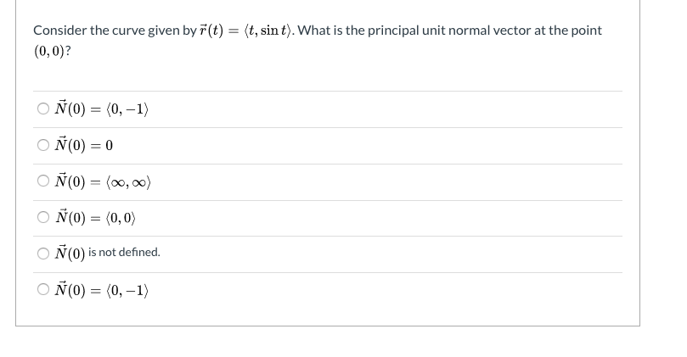Viewport: 687px width, 357px height.
Task: Click the bottommost ⟨0, −1⟩ answer label
Action: (x=102, y=290)
